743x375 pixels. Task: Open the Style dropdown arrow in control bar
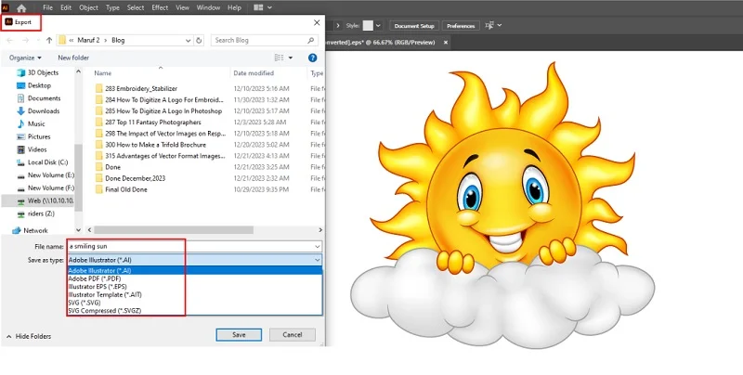click(x=378, y=26)
